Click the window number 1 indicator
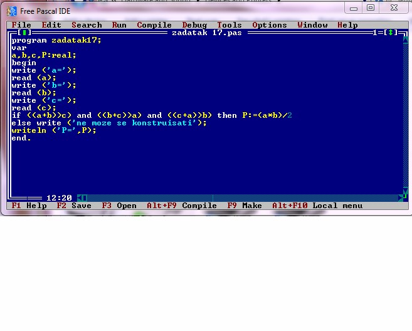Viewport: 412px width, 331px height. click(376, 33)
